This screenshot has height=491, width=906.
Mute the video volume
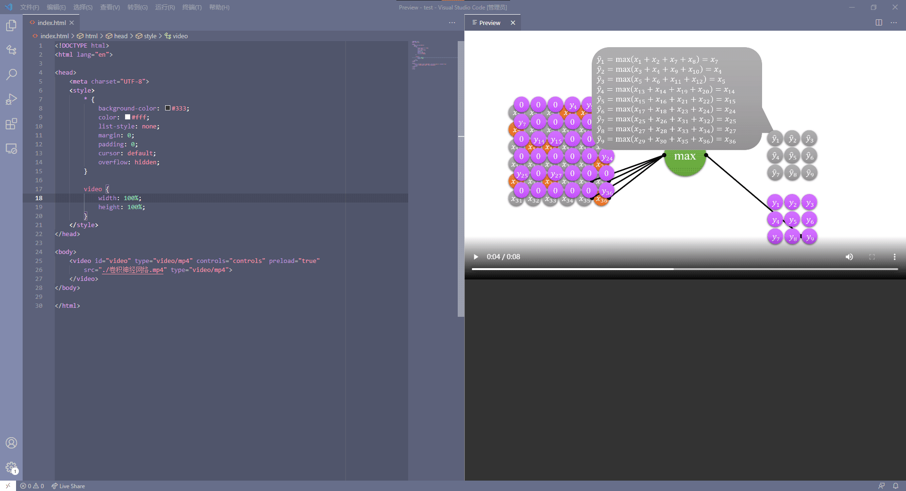tap(849, 257)
